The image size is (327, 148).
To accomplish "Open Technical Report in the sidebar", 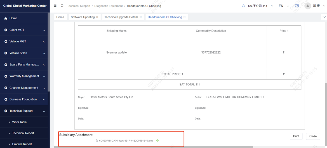I will [x=23, y=133].
